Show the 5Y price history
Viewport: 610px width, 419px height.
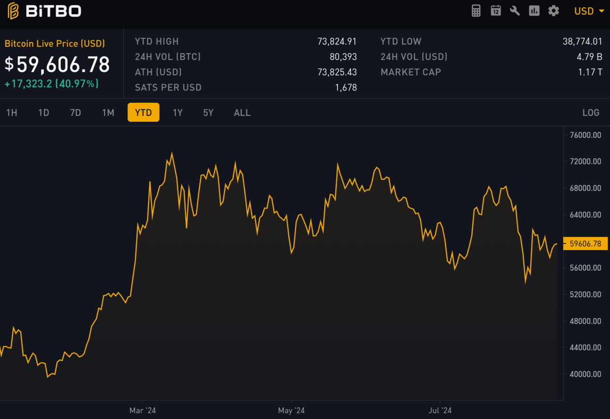208,113
